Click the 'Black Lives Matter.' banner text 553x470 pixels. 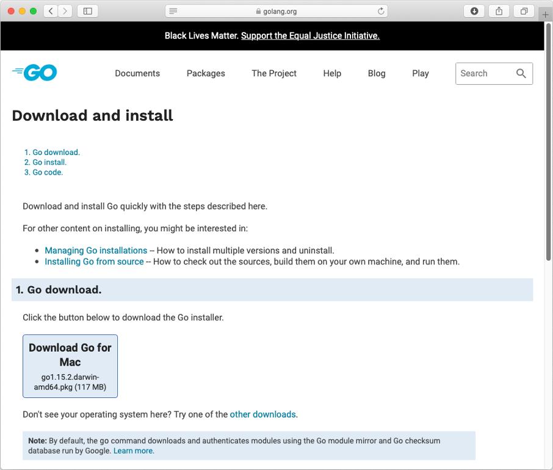point(202,35)
